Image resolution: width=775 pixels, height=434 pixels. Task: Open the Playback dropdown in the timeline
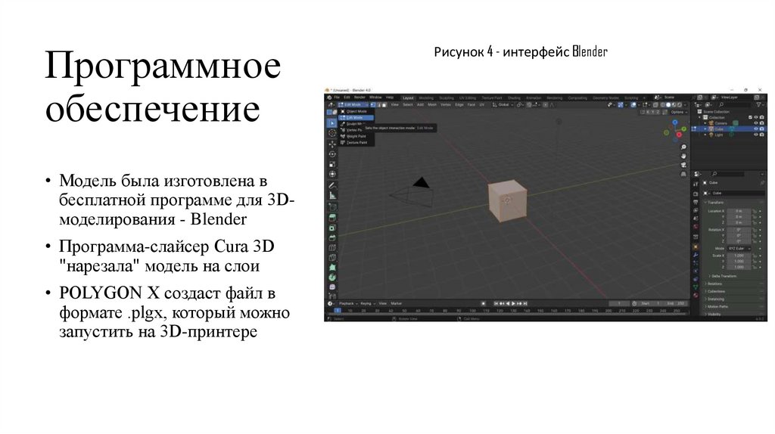point(347,304)
